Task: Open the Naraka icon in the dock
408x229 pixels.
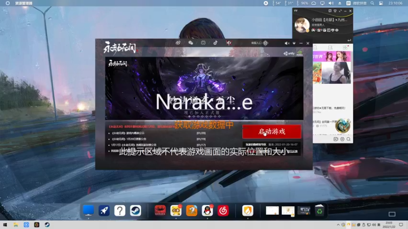Action: pos(160,210)
